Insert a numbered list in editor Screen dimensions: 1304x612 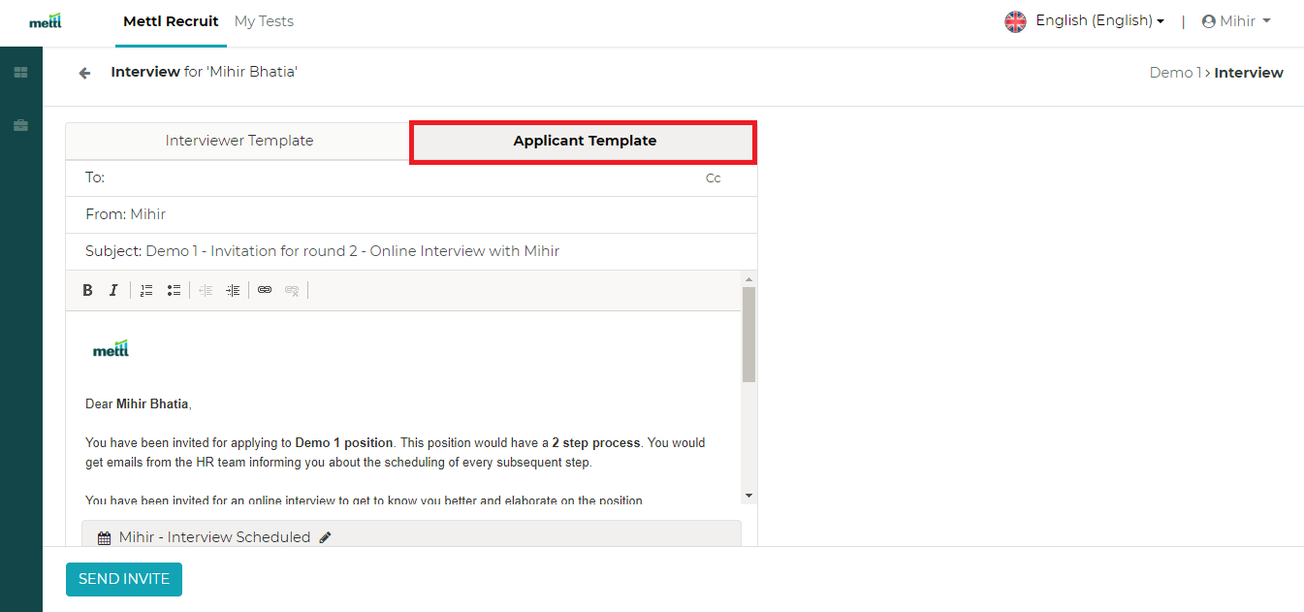(146, 290)
